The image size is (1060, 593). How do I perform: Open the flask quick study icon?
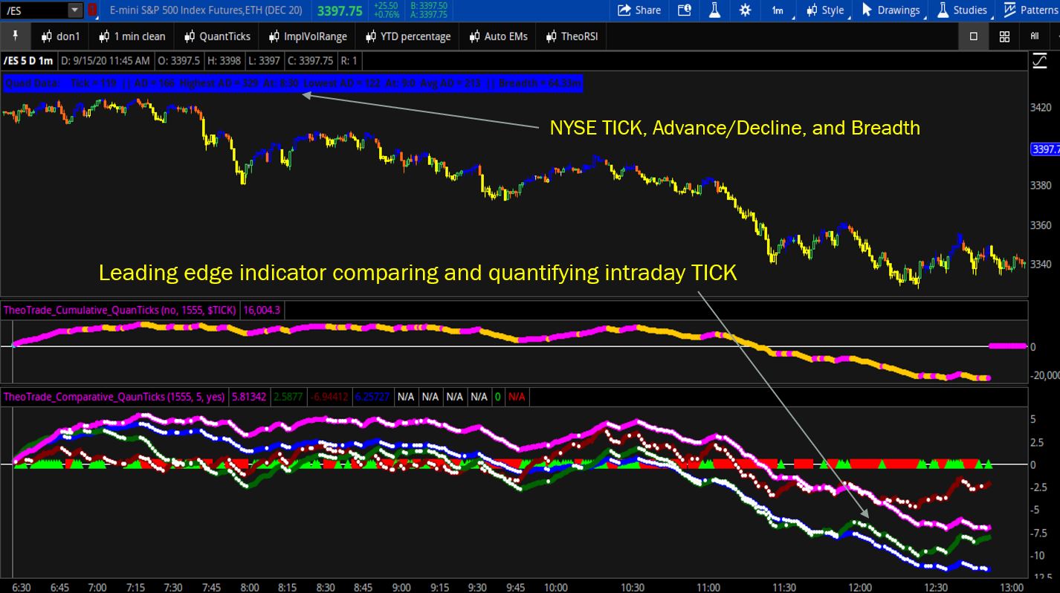pos(715,10)
